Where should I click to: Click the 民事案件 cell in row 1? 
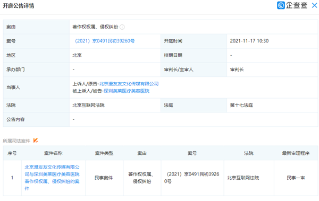(x=104, y=178)
